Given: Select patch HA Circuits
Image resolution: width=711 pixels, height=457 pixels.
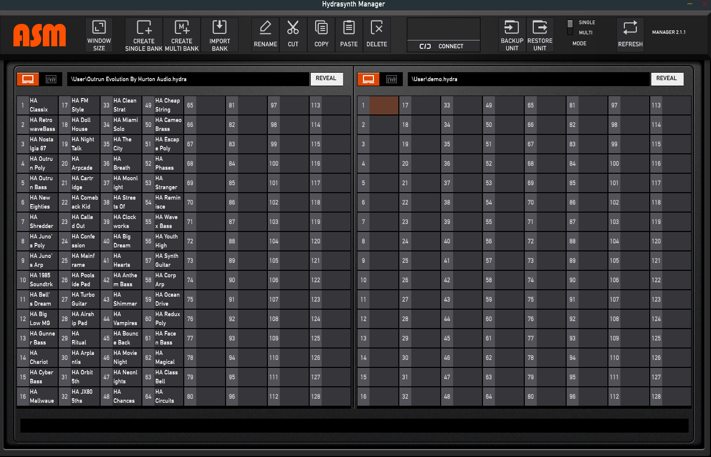Looking at the screenshot, I should pos(163,396).
